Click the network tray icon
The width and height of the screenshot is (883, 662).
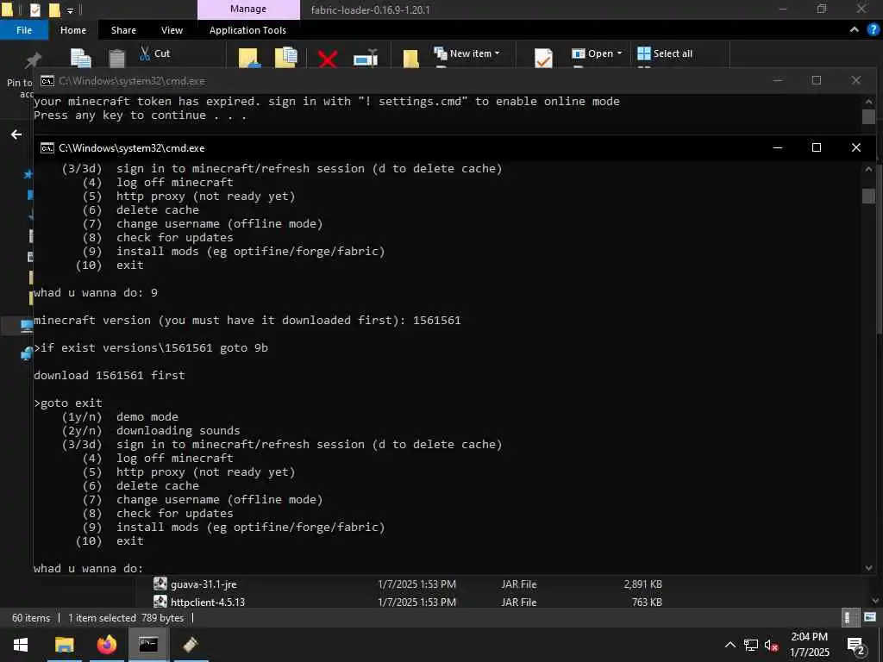pos(751,645)
